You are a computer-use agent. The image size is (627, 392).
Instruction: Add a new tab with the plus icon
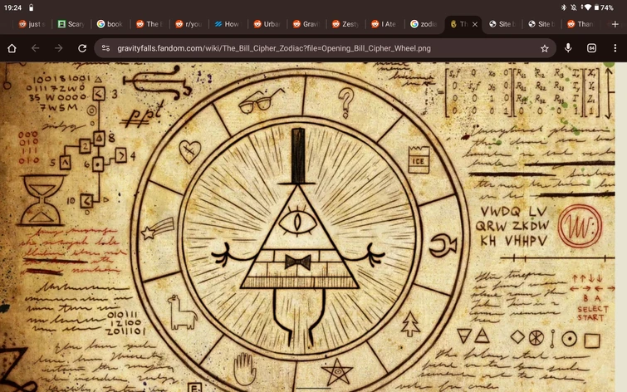615,24
